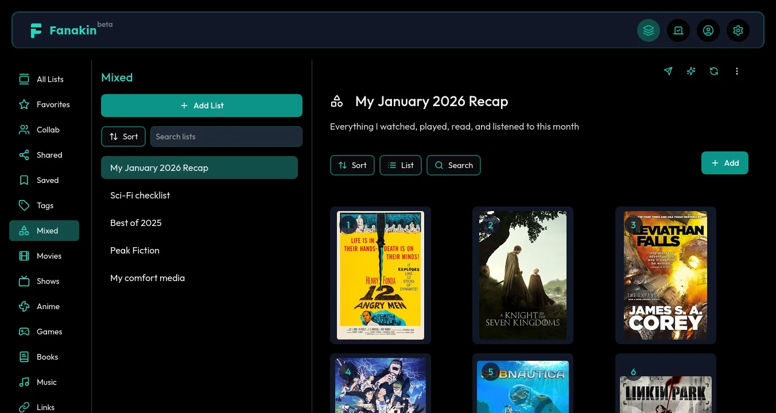Open the Movies section in the sidebar

[24, 256]
